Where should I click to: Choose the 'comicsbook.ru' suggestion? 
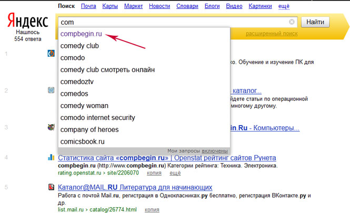point(144,141)
